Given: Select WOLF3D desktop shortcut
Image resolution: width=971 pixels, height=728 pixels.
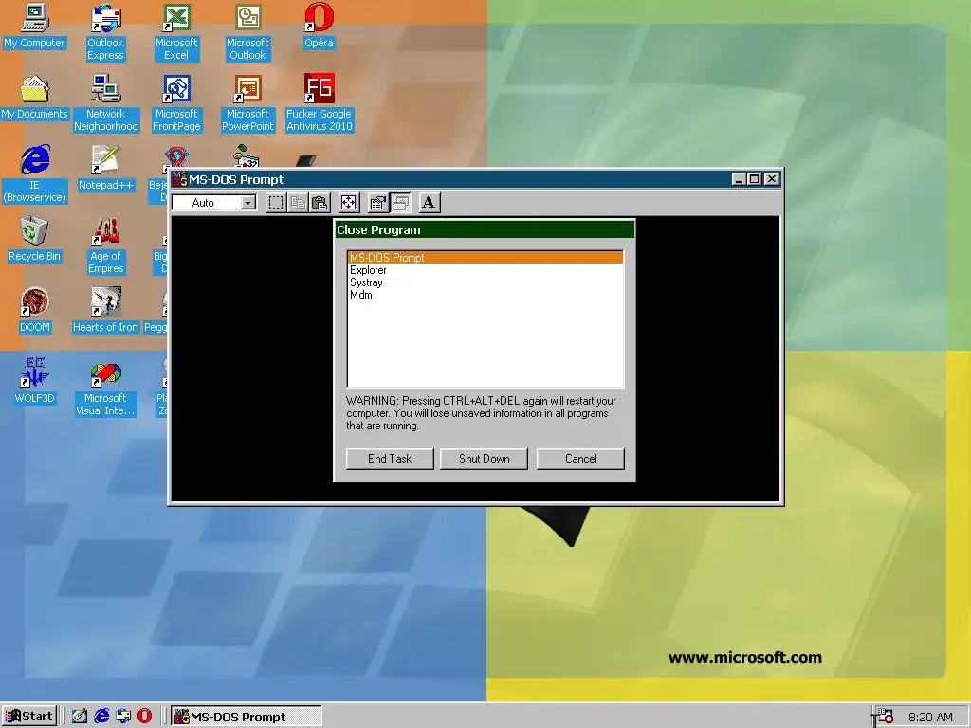Looking at the screenshot, I should (x=34, y=381).
